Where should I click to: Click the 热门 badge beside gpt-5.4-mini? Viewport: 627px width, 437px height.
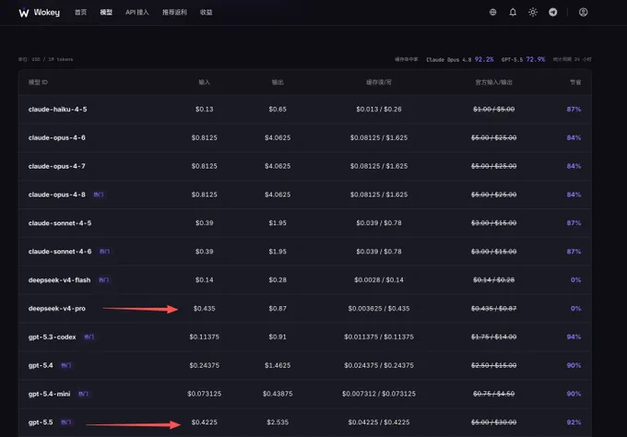coord(84,394)
